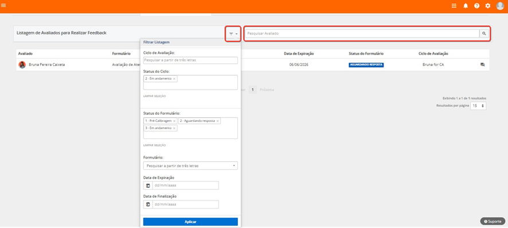The width and height of the screenshot is (508, 228).
Task: Click the search magnifier button
Action: coord(484,33)
